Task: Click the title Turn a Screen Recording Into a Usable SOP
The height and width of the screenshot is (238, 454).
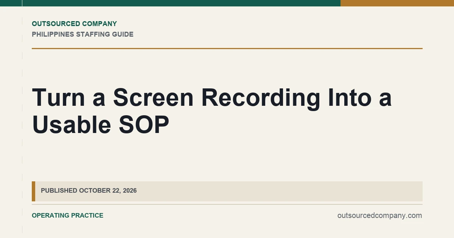Action: coord(212,111)
